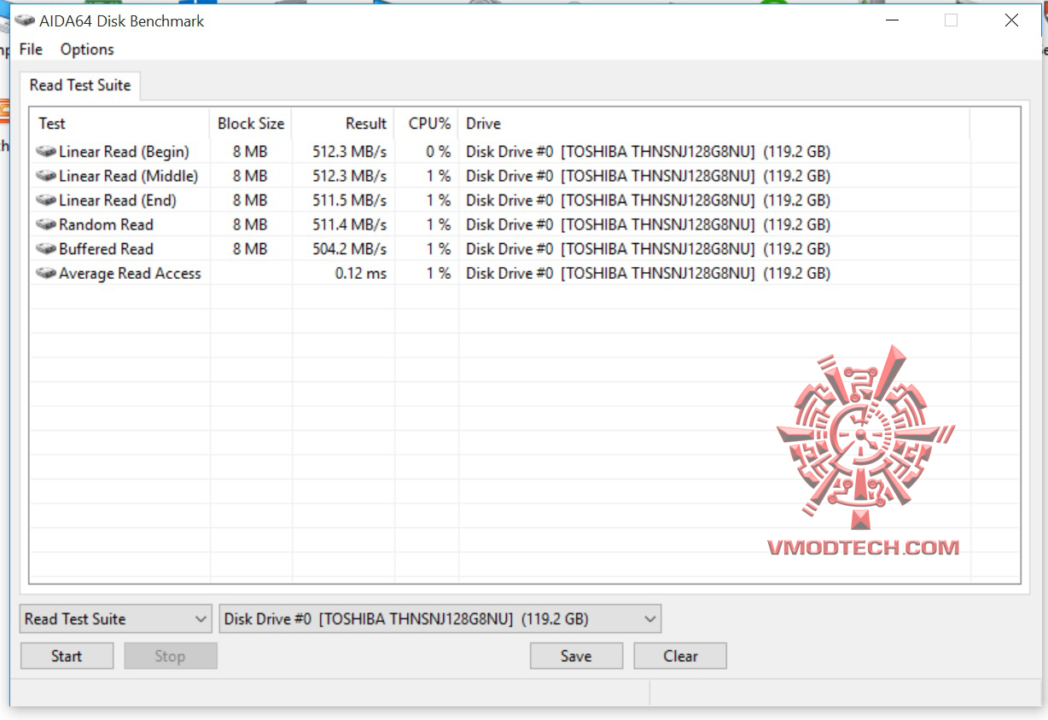
Task: Sort by the Block Size column header
Action: click(251, 124)
